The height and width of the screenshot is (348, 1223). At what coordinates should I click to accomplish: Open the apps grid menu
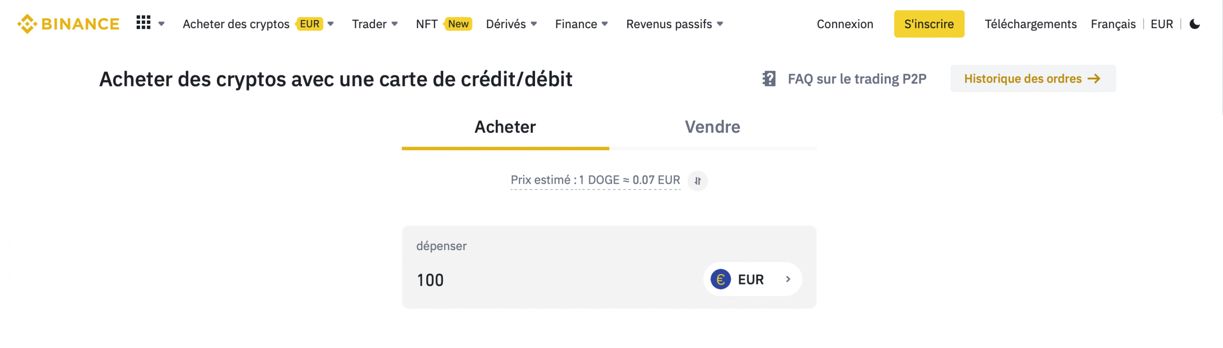coord(143,22)
